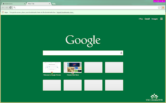Switch to the Extensions tab
Image resolution: width=166 pixels, height=103 pixels.
(x=14, y=4)
